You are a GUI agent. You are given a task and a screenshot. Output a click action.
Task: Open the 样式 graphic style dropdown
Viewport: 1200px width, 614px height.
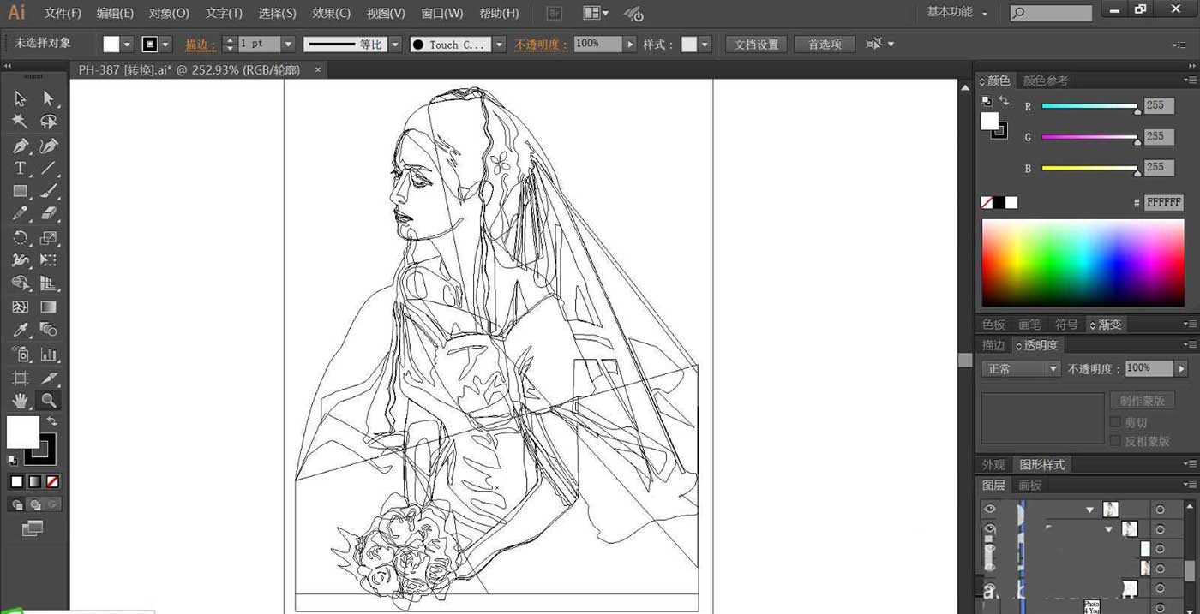pos(705,45)
